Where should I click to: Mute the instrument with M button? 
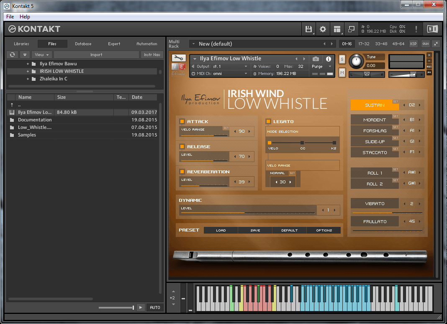point(342,73)
